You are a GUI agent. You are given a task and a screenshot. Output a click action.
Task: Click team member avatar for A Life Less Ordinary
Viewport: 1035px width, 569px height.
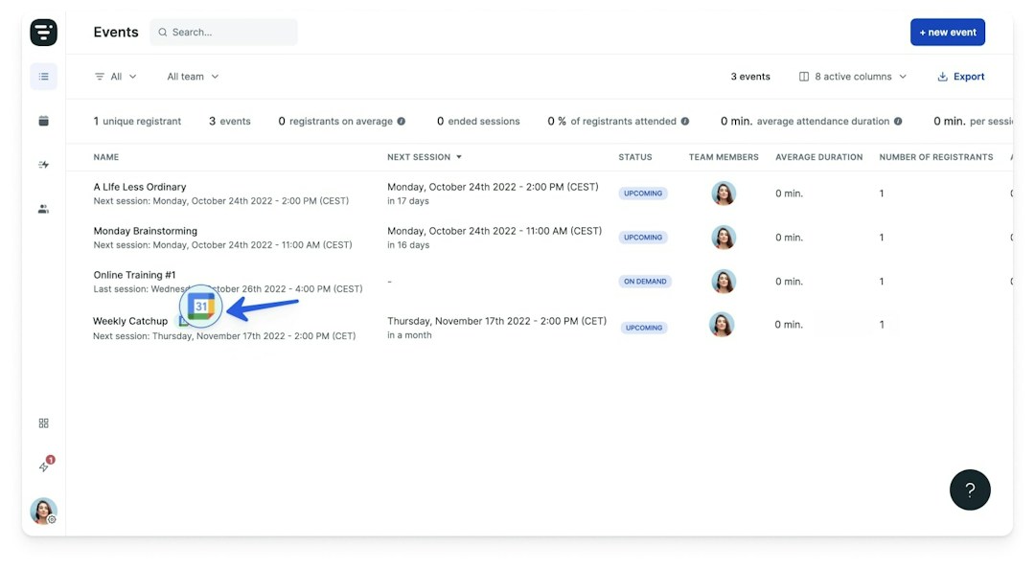tap(724, 193)
